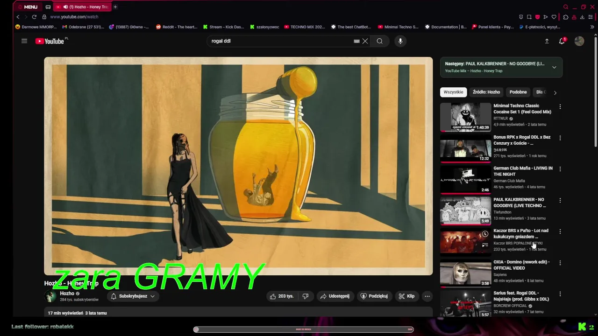This screenshot has height=336, width=598.
Task: Open the szalonyowoc bookmark
Action: point(264,27)
